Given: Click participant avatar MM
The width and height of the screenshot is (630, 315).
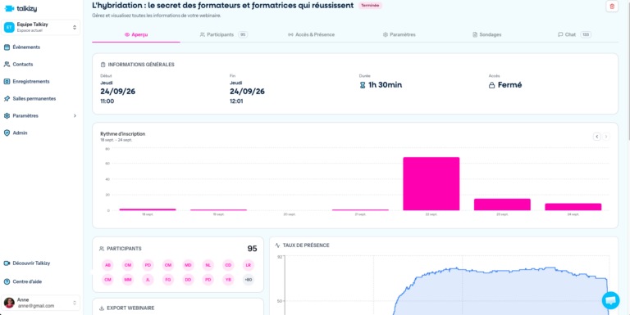Looking at the screenshot, I should pos(128,280).
